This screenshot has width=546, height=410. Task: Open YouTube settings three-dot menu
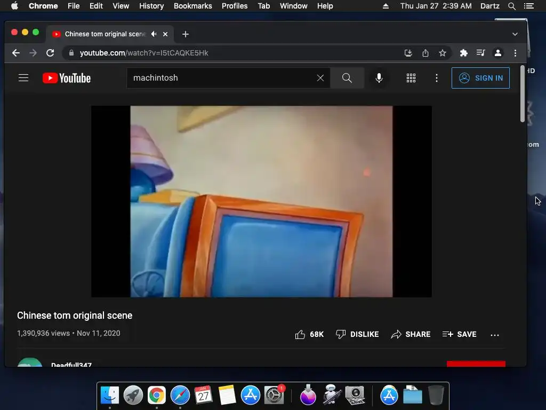click(x=437, y=78)
